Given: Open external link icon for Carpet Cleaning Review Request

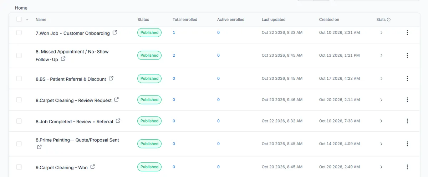Looking at the screenshot, I should (x=116, y=100).
